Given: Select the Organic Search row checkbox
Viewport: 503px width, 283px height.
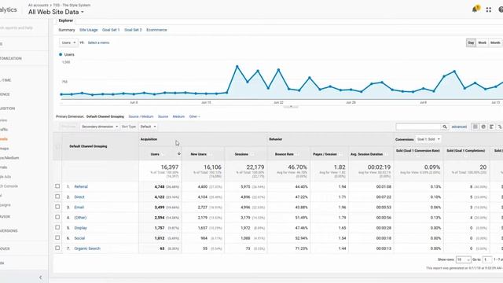Looking at the screenshot, I should click(x=57, y=248).
